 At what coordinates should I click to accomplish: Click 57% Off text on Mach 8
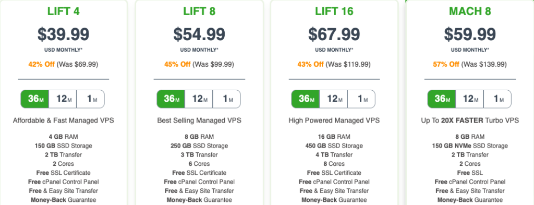[x=446, y=64]
